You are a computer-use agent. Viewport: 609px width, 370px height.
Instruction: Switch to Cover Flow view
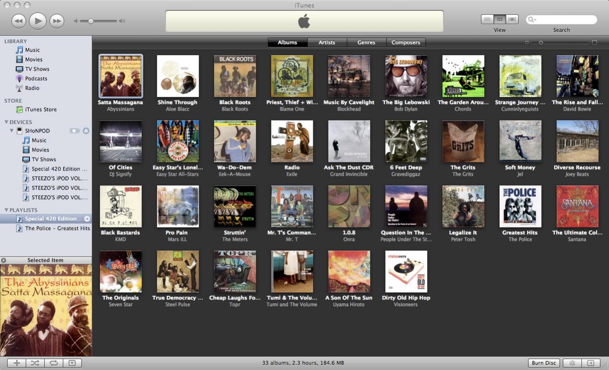512,20
